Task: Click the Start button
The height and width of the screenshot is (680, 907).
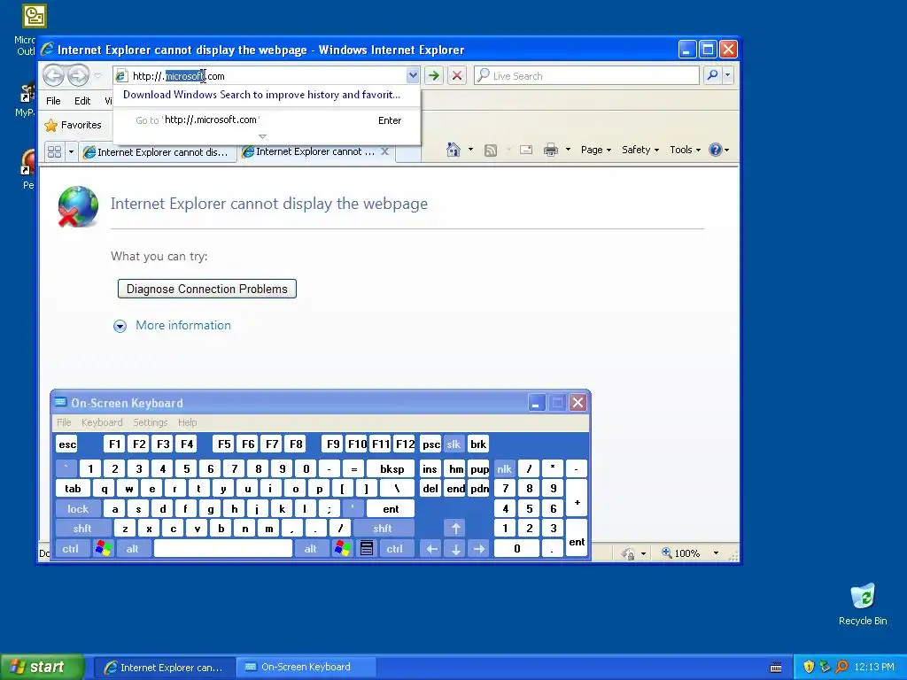Action: [42, 667]
